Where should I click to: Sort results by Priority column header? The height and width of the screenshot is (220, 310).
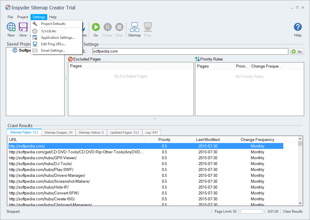coord(164,140)
